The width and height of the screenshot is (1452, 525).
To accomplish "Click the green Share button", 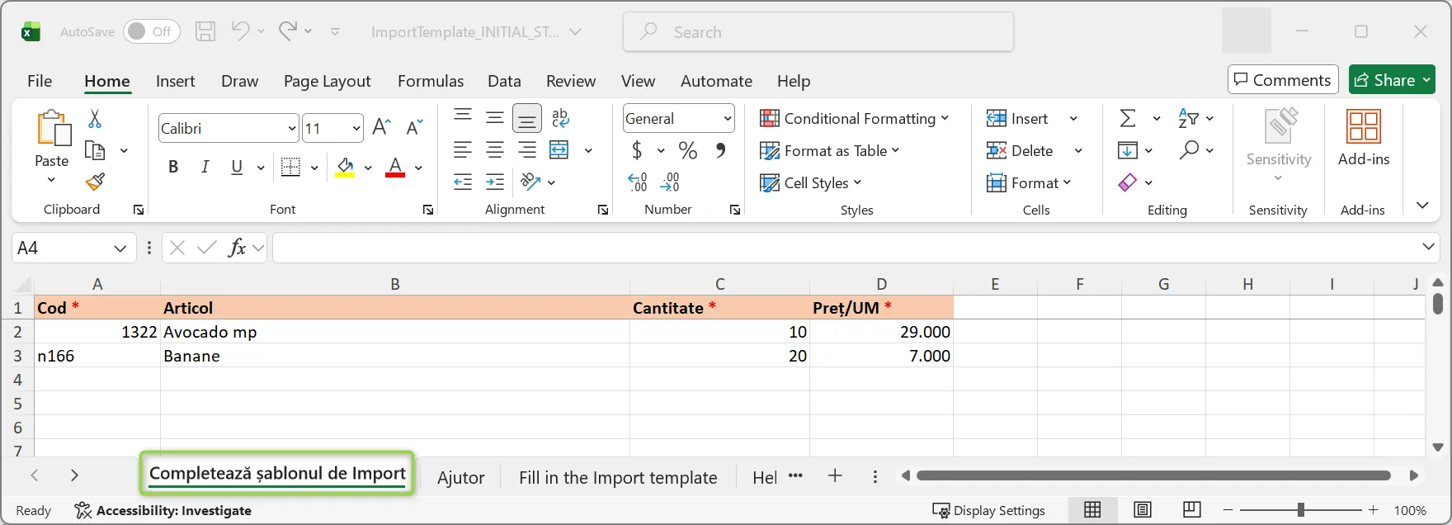I will pyautogui.click(x=1392, y=80).
